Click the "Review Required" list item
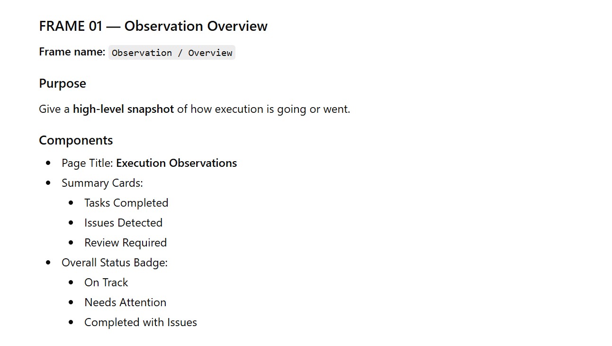The height and width of the screenshot is (346, 612). [126, 243]
